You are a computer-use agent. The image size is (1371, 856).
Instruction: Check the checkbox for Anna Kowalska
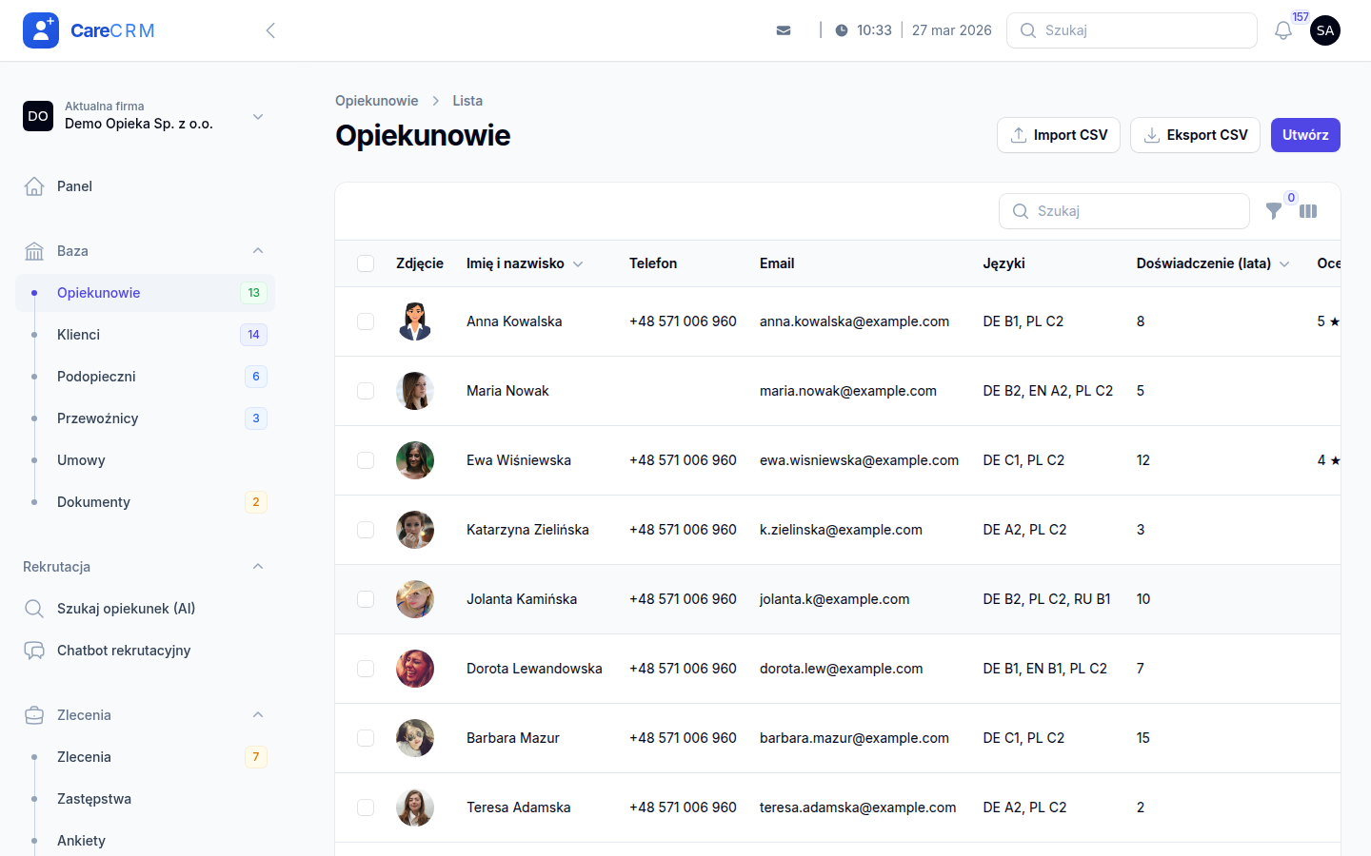tap(366, 321)
